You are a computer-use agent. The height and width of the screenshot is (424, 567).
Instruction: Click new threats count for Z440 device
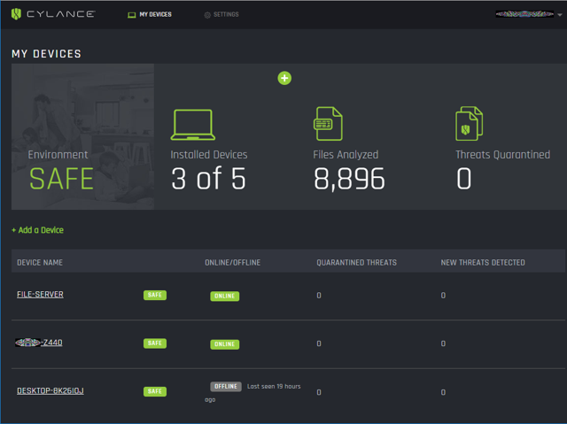[443, 343]
